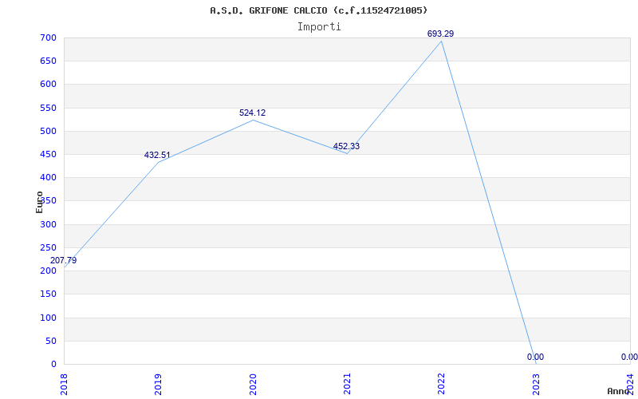This screenshot has height=399, width=638.
Task: Click the 150 y-axis tick label
Action: pyautogui.click(x=48, y=294)
